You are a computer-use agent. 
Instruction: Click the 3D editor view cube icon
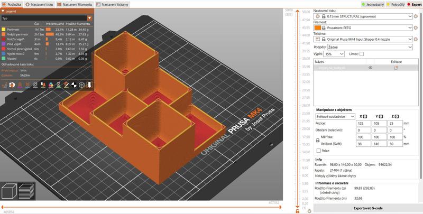(10, 191)
